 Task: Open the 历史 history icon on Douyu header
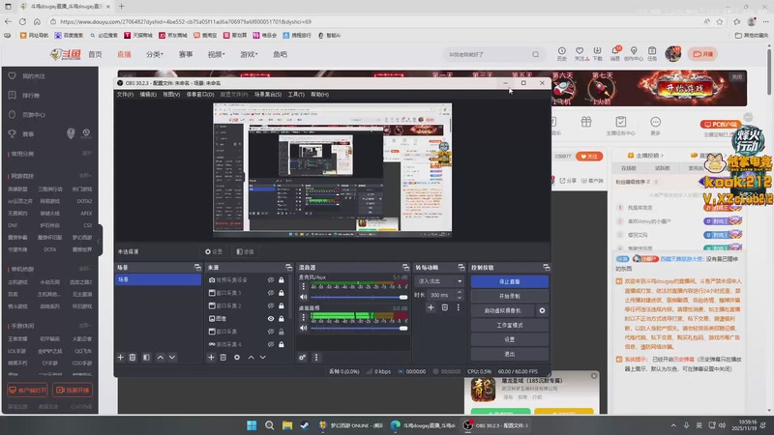pos(562,53)
